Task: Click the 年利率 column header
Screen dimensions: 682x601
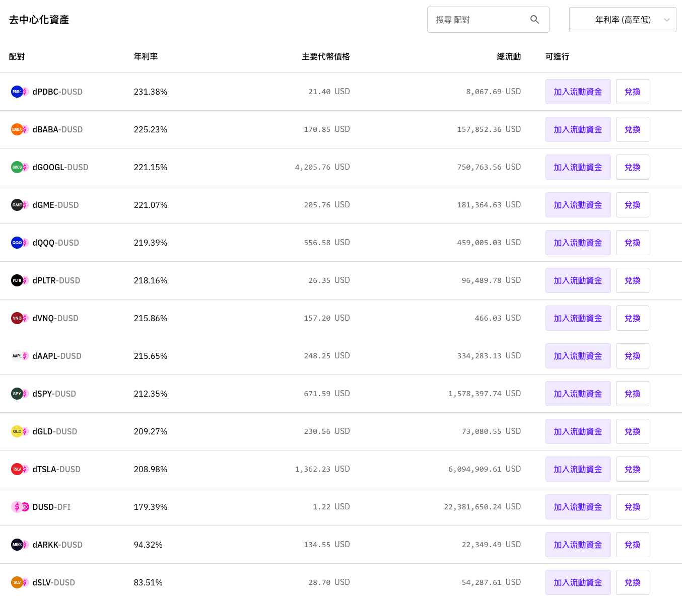Action: (146, 56)
